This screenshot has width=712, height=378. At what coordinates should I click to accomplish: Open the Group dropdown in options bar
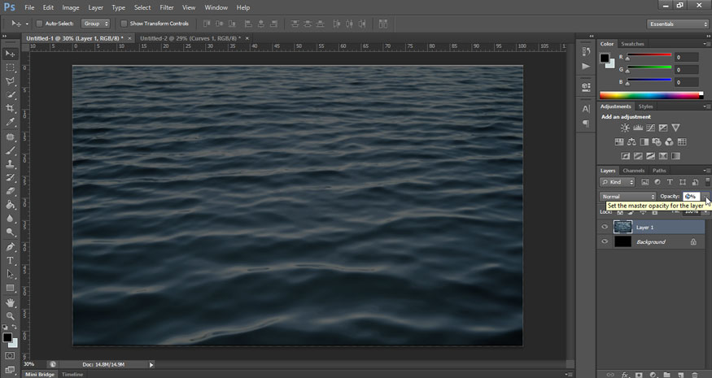tap(95, 24)
